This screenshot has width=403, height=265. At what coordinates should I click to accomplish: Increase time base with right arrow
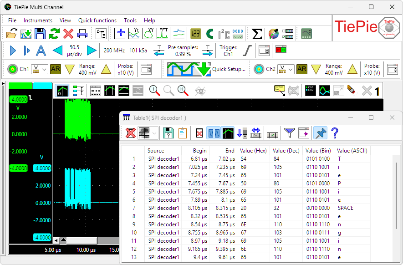click(x=92, y=51)
